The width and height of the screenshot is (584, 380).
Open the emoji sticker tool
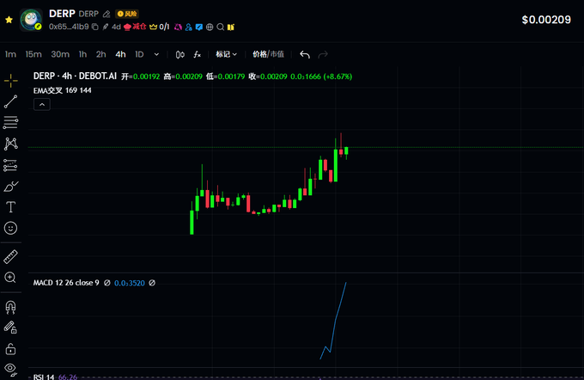[11, 228]
